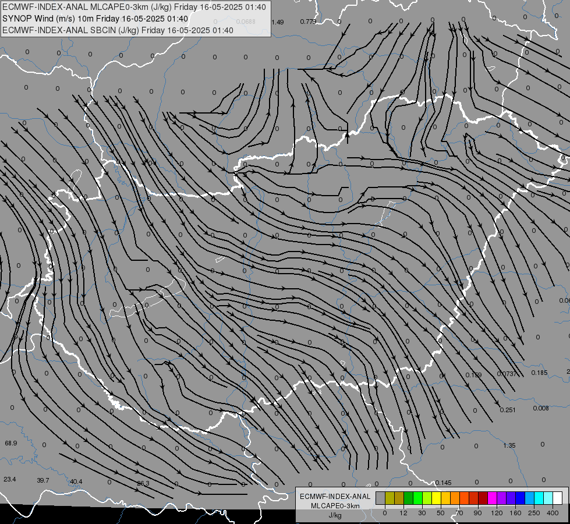Click the map value 0.779

(308, 22)
